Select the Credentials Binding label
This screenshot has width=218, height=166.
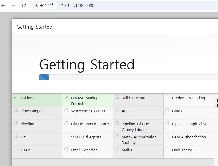(189, 98)
